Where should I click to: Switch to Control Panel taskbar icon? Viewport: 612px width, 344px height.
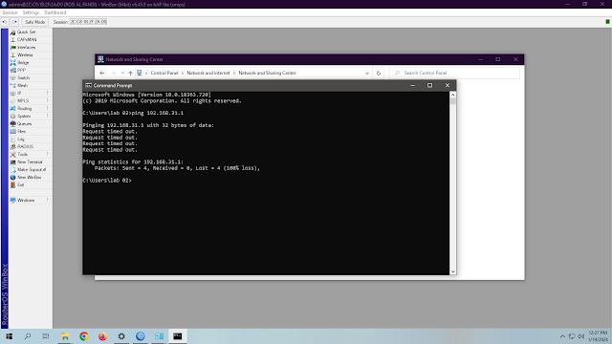click(x=160, y=336)
